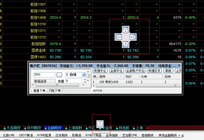Screen dimensions: 204x140
Task: Increase the 数量 quantity with the spinner
Action: (85, 80)
